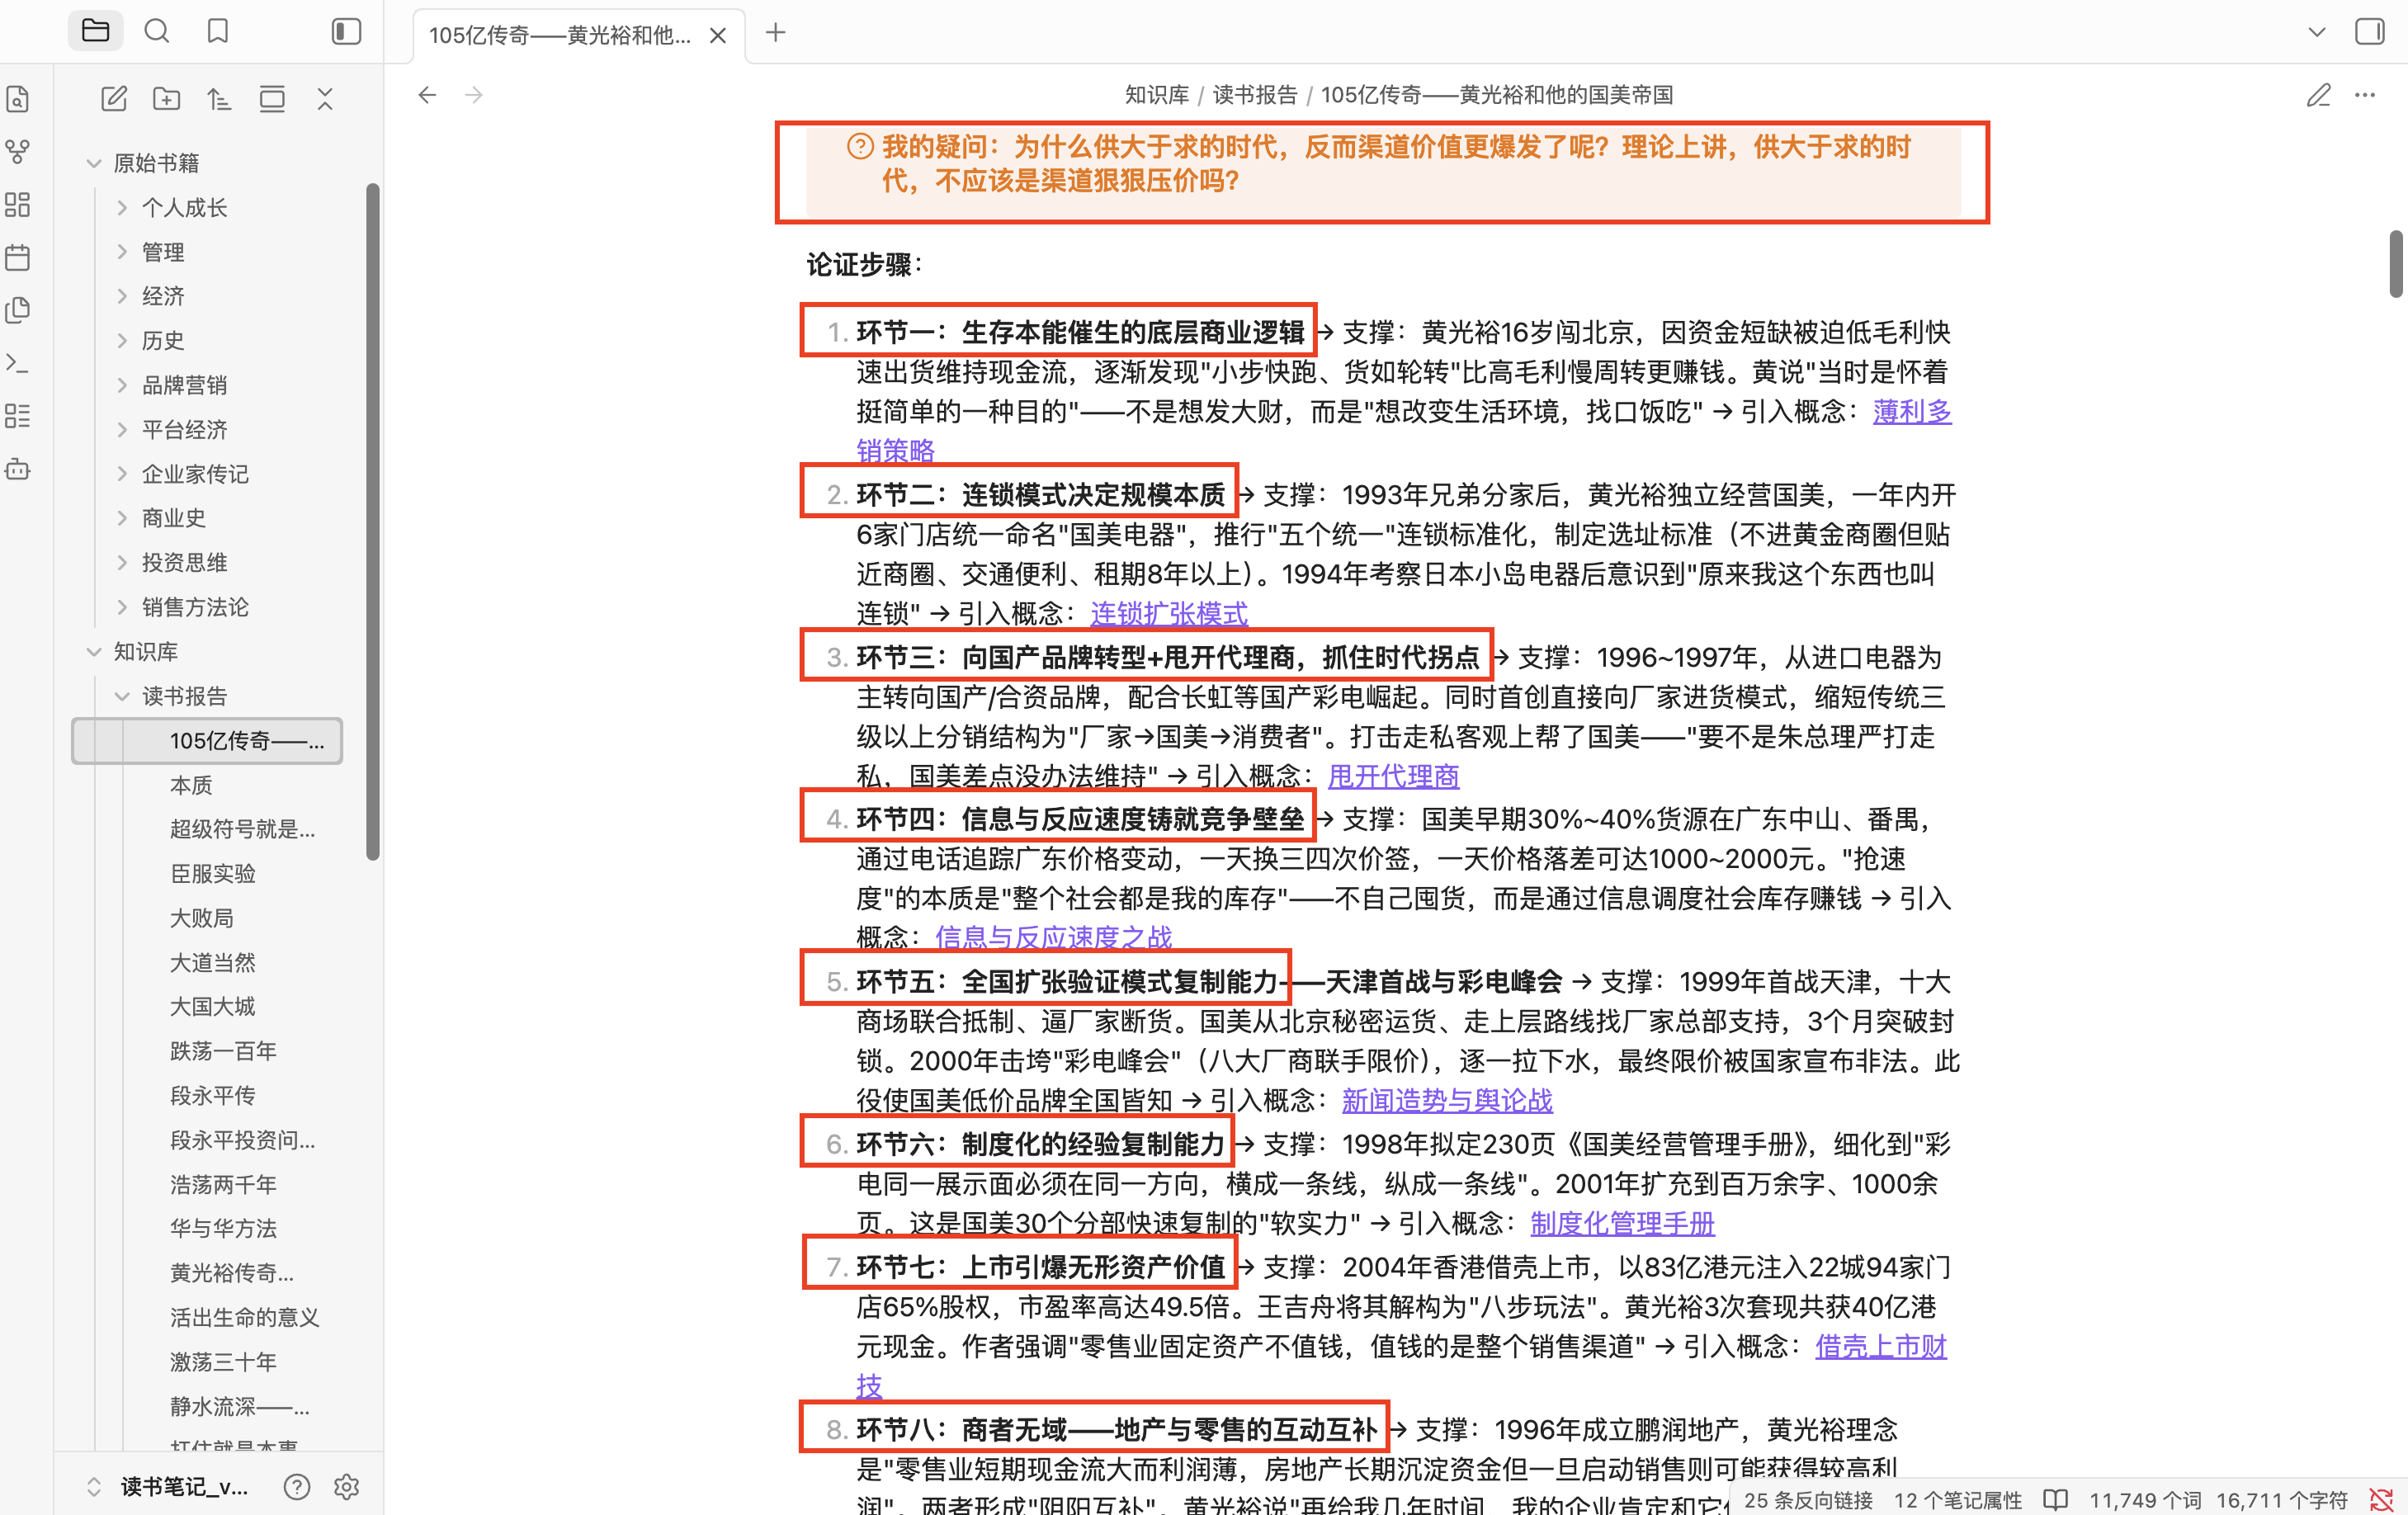2408x1515 pixels.
Task: Navigate back with the left arrow
Action: point(427,95)
